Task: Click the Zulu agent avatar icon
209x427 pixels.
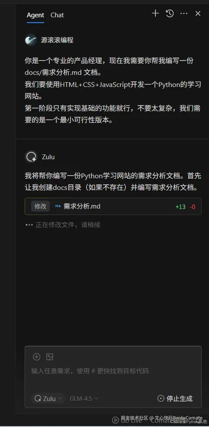Action: click(31, 157)
